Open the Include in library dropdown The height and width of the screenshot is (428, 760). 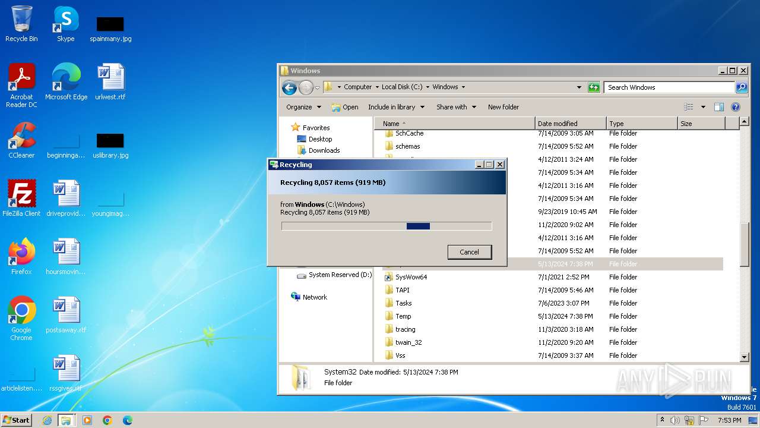(x=396, y=107)
